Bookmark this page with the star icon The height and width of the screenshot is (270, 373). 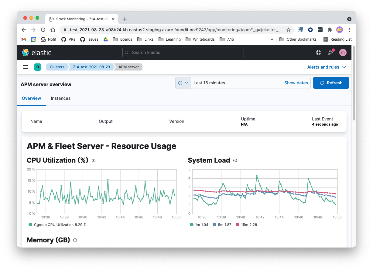289,30
